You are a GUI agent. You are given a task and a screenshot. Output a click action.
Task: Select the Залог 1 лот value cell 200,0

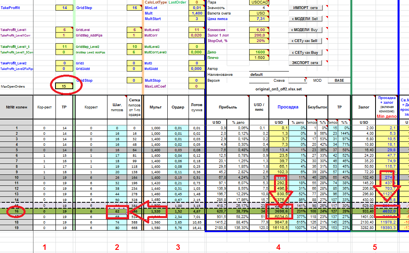tap(259, 35)
